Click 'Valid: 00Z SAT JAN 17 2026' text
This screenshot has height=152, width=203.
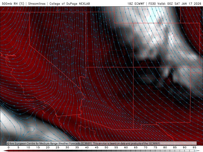179,4
